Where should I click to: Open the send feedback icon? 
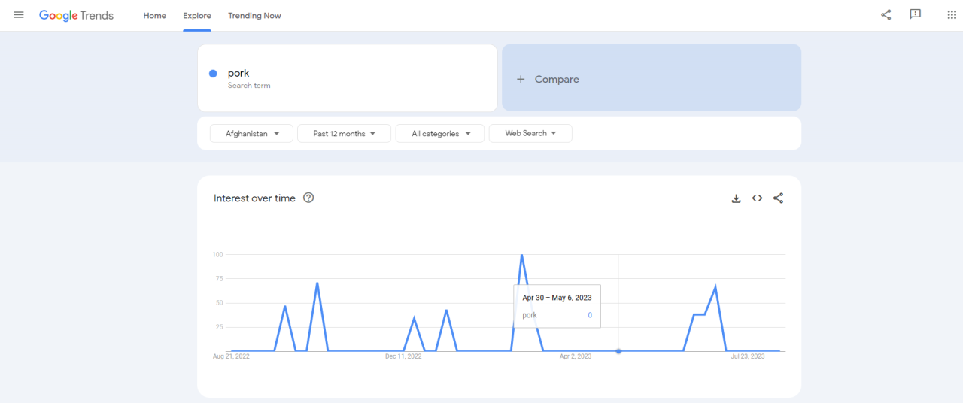(x=915, y=14)
